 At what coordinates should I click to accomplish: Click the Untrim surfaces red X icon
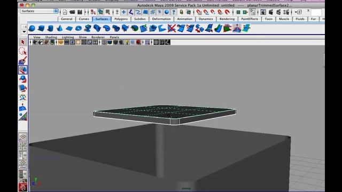point(172,28)
